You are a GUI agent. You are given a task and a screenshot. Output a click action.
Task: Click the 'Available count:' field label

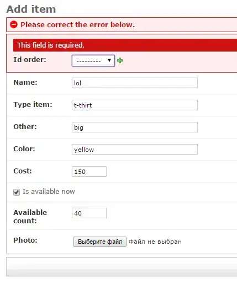tap(30, 217)
